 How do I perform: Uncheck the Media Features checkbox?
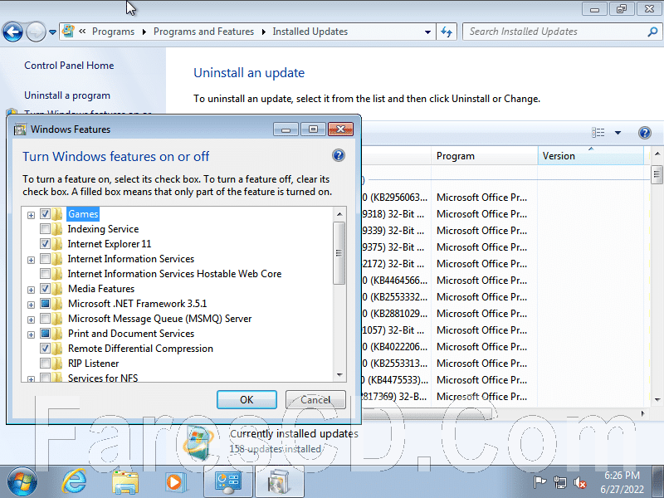click(45, 289)
